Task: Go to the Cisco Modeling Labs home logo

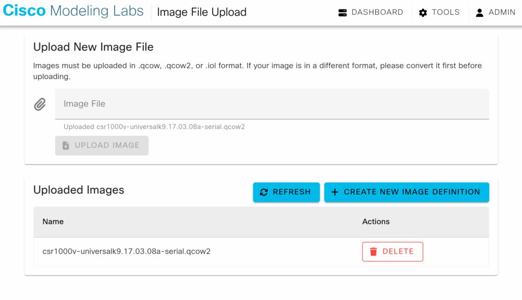Action: 73,12
